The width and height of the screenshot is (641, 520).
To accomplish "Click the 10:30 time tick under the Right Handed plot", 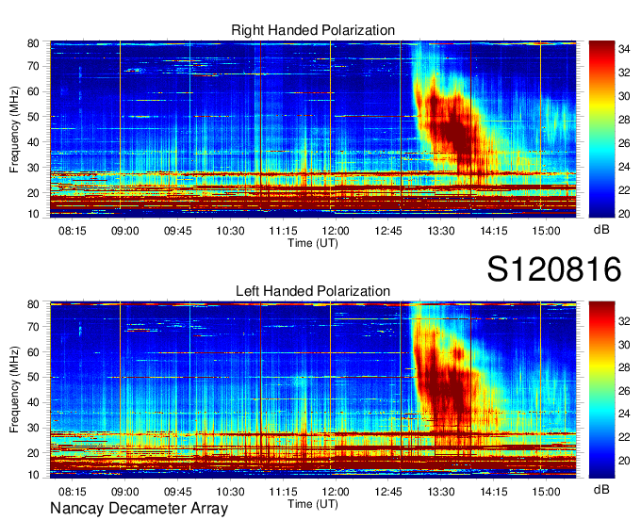I will coord(230,231).
